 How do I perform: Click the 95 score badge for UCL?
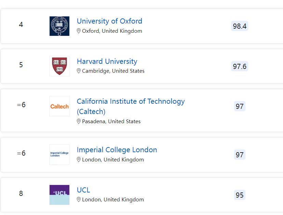coord(240,195)
